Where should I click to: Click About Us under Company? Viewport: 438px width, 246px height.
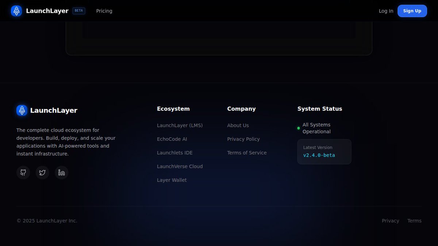238,125
